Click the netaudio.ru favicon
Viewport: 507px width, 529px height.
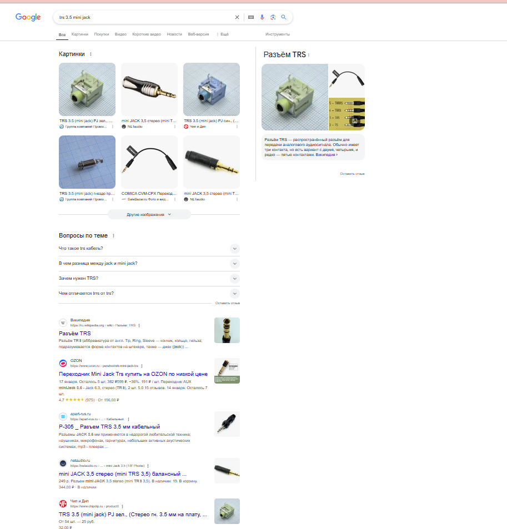pos(63,463)
